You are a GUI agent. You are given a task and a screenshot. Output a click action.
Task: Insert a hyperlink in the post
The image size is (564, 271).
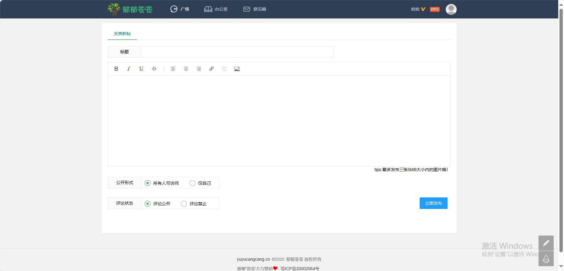tap(211, 69)
